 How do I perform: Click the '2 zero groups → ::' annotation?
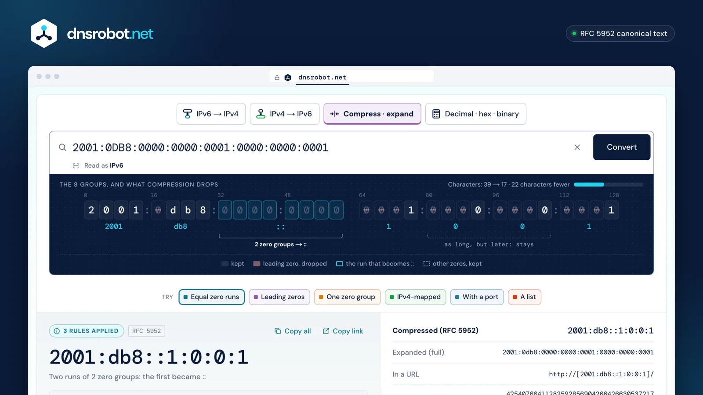[281, 244]
